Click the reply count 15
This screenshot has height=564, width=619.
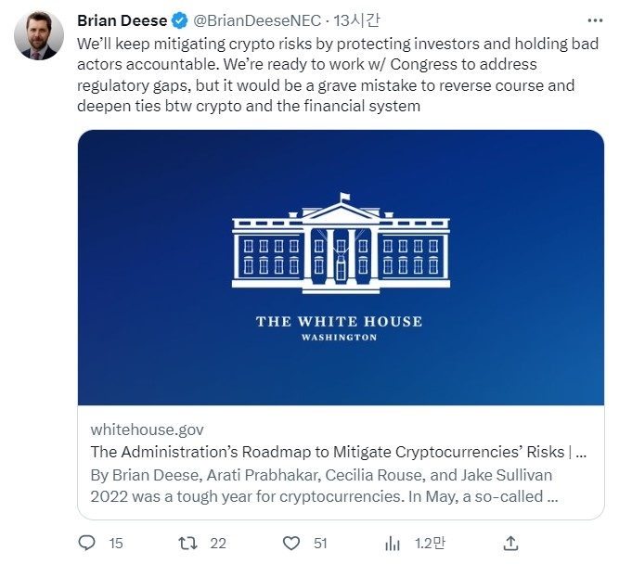(115, 544)
